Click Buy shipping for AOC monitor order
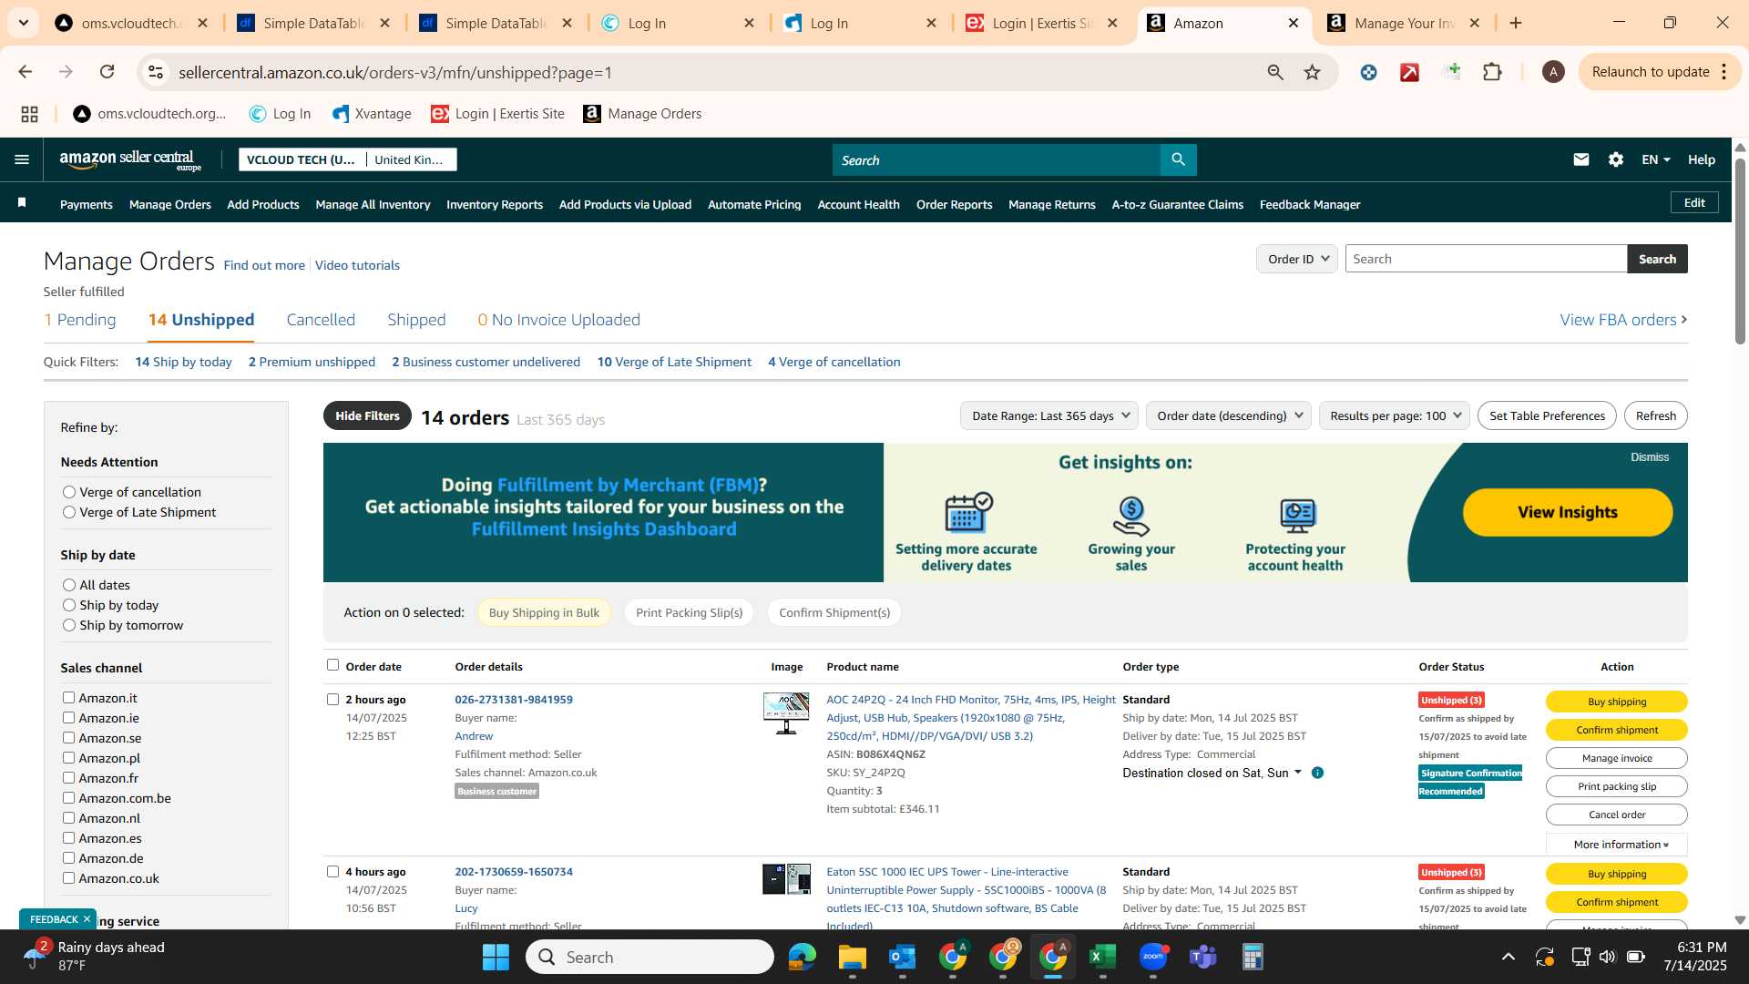The image size is (1749, 984). 1617,702
